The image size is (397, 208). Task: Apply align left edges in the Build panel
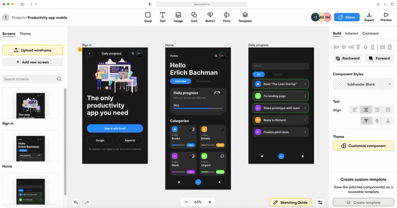pos(335,47)
